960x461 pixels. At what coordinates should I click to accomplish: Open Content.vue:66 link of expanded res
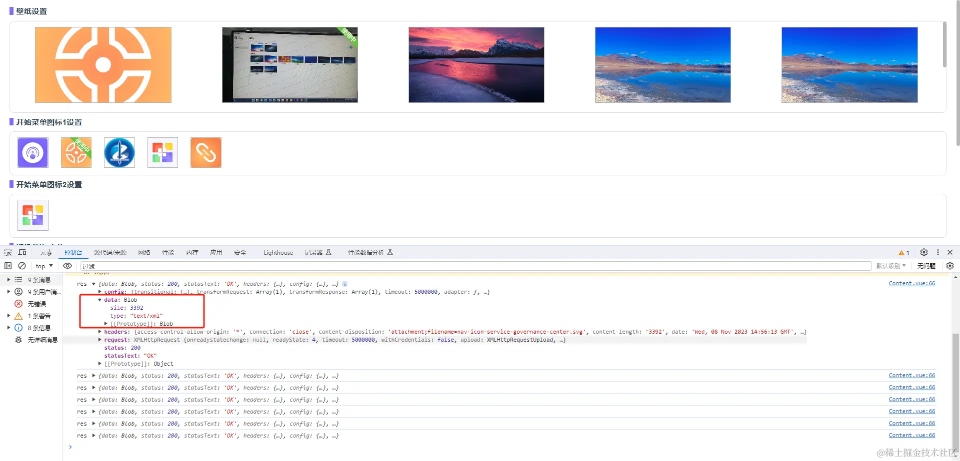coord(912,283)
